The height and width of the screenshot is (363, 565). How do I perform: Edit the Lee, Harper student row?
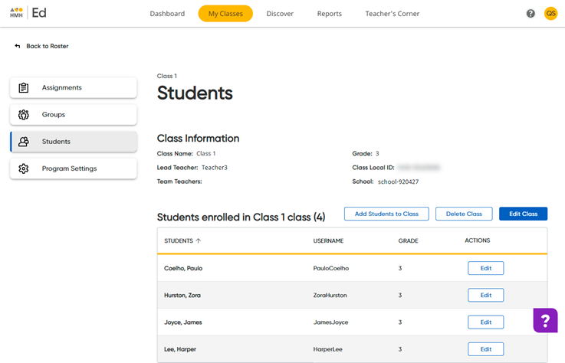486,349
